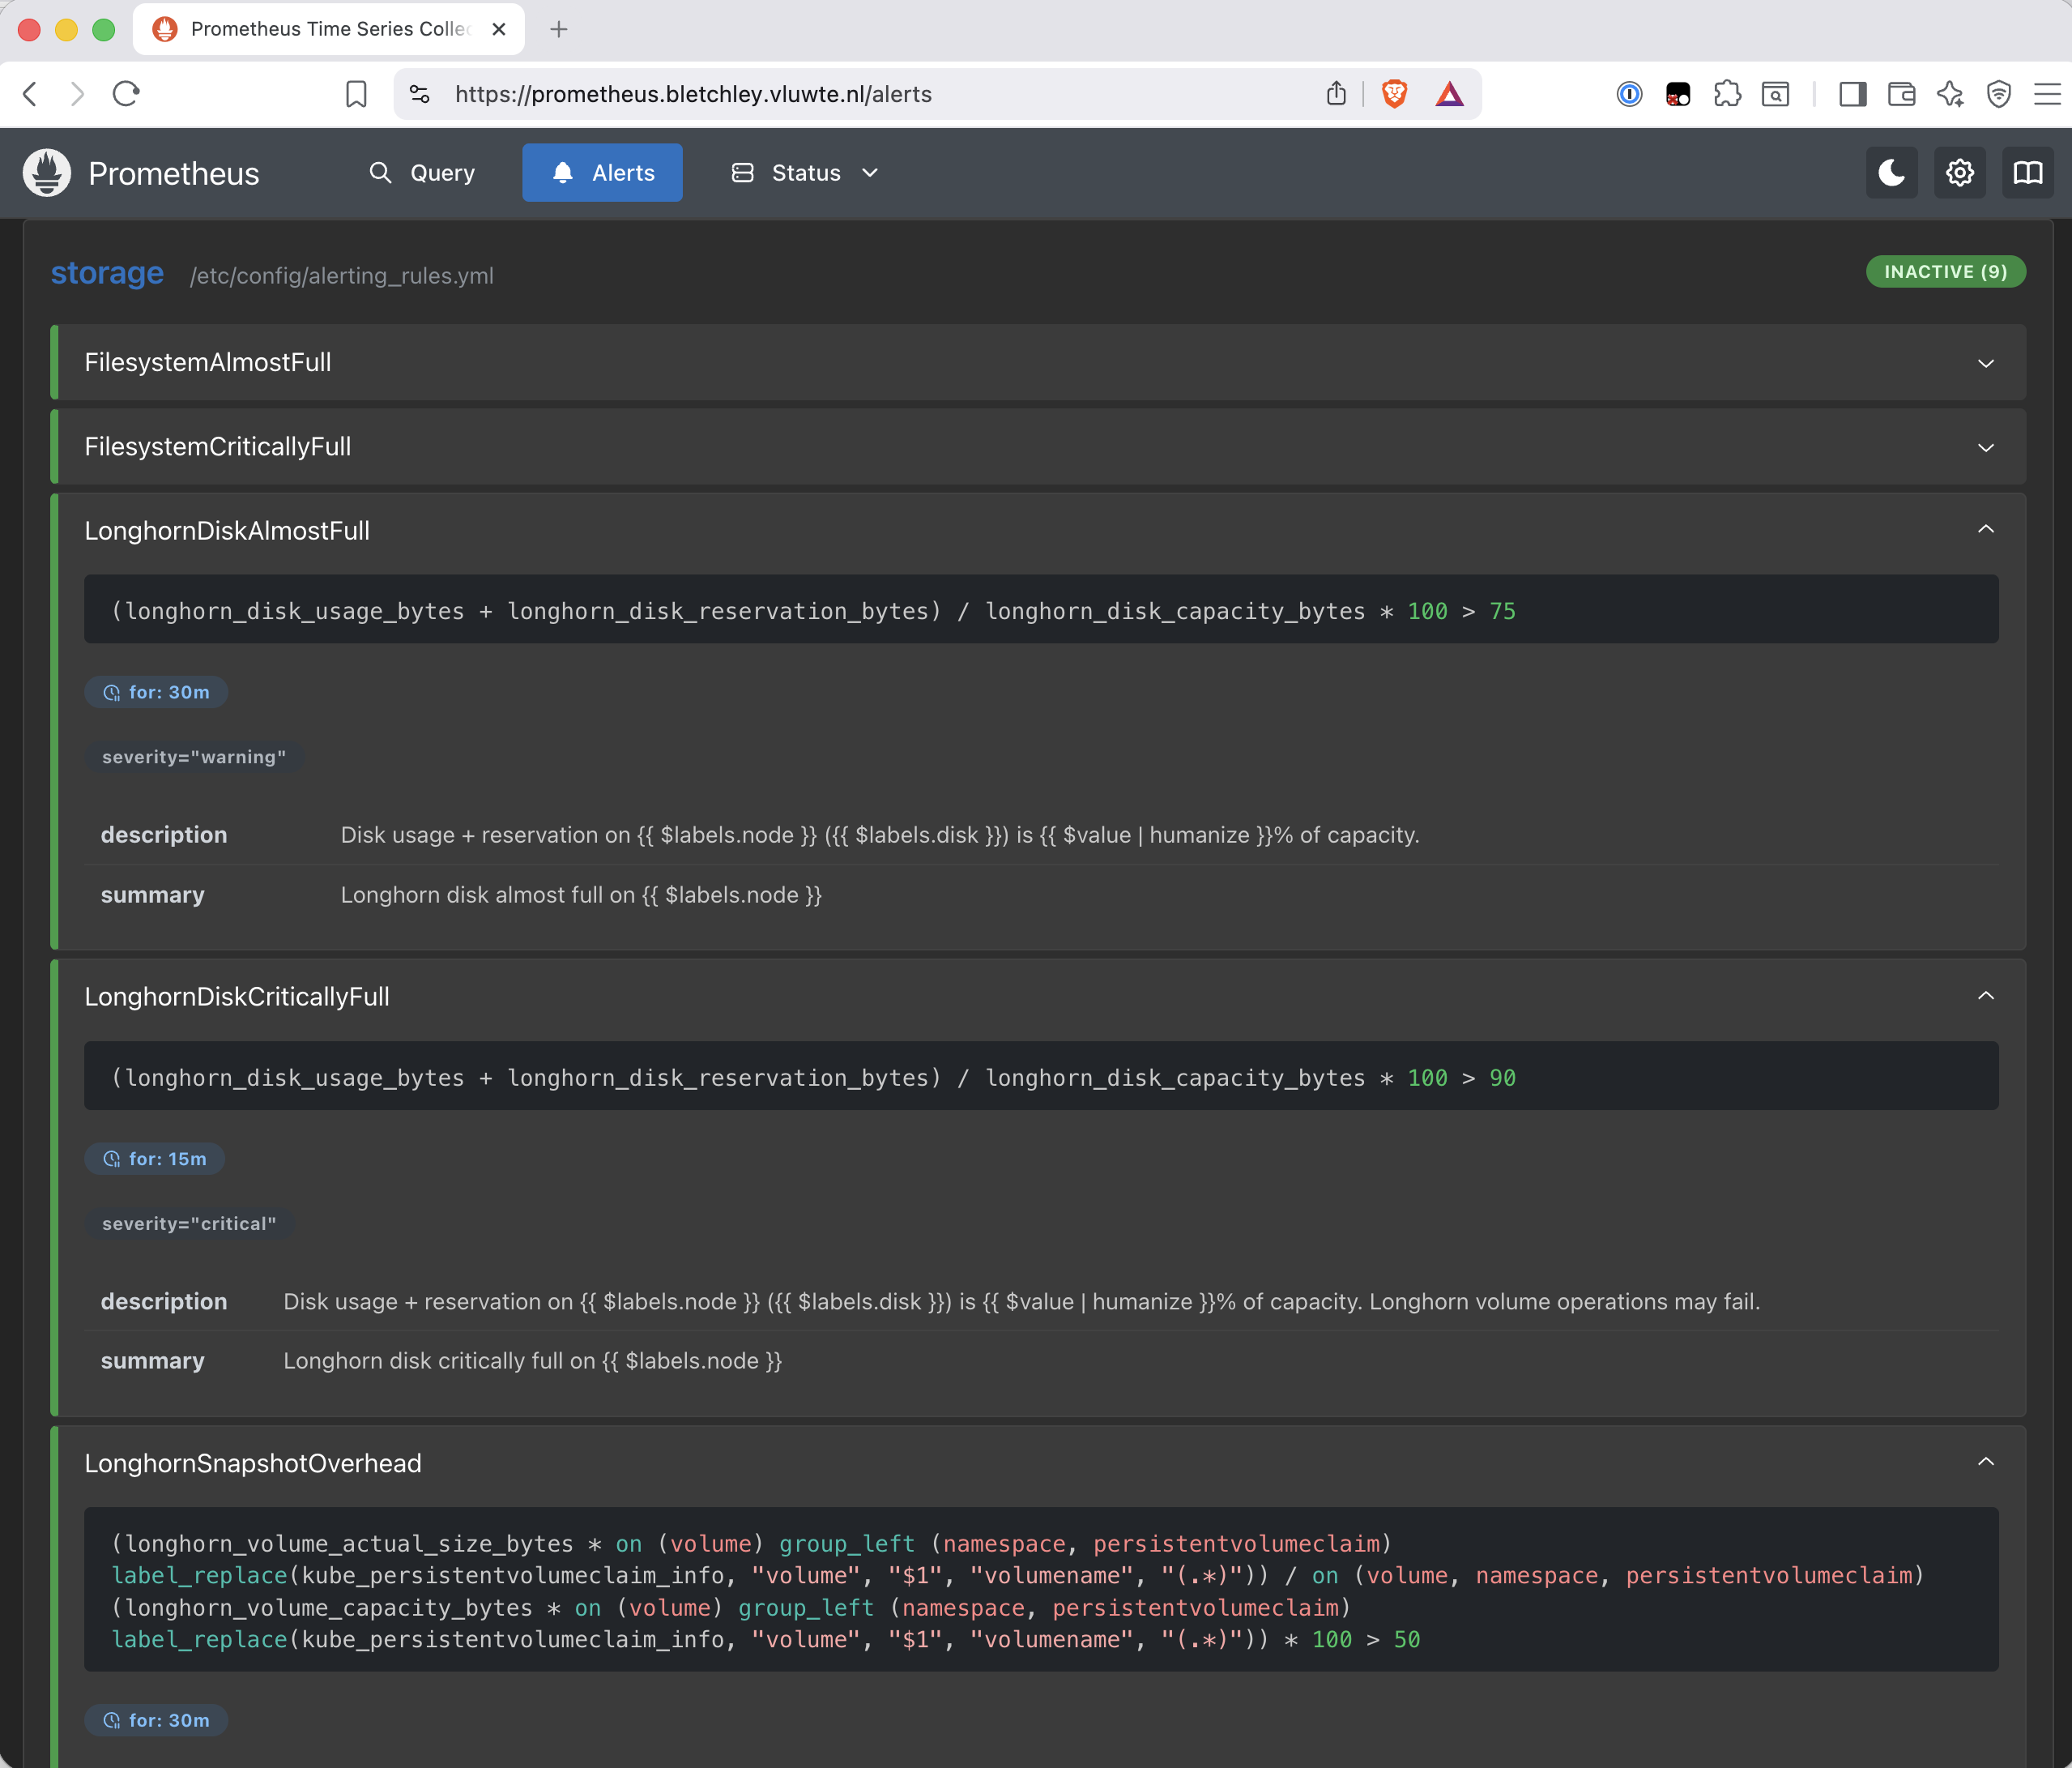This screenshot has height=1768, width=2072.
Task: Open the Prometheus settings gear
Action: (x=1959, y=173)
